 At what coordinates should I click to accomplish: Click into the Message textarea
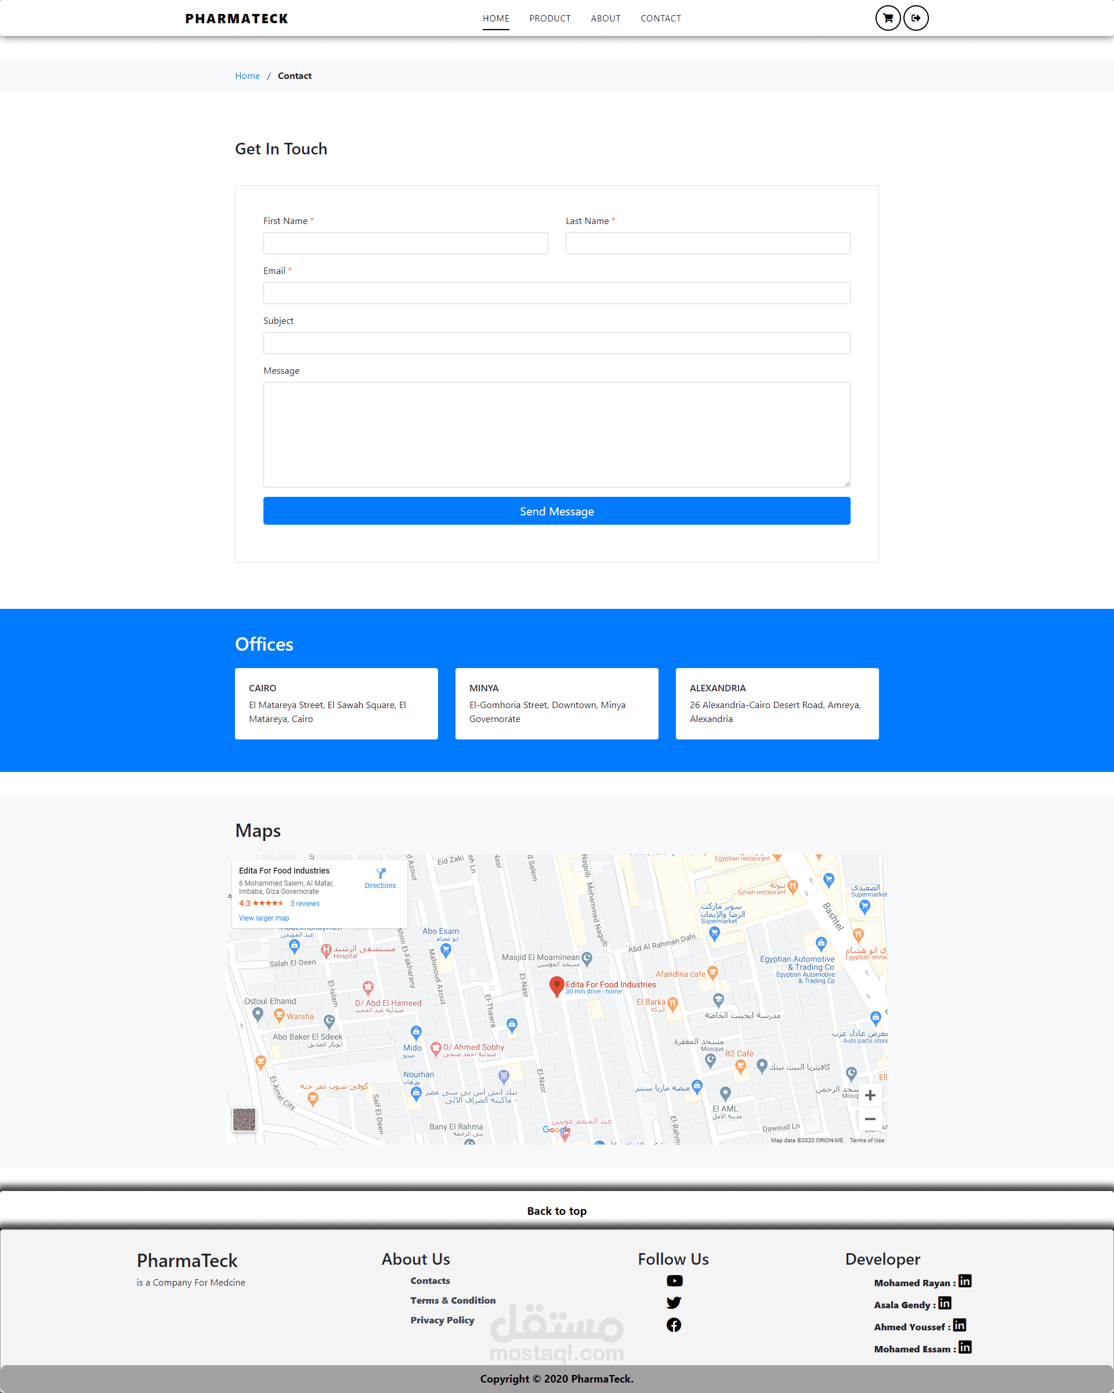tap(556, 434)
